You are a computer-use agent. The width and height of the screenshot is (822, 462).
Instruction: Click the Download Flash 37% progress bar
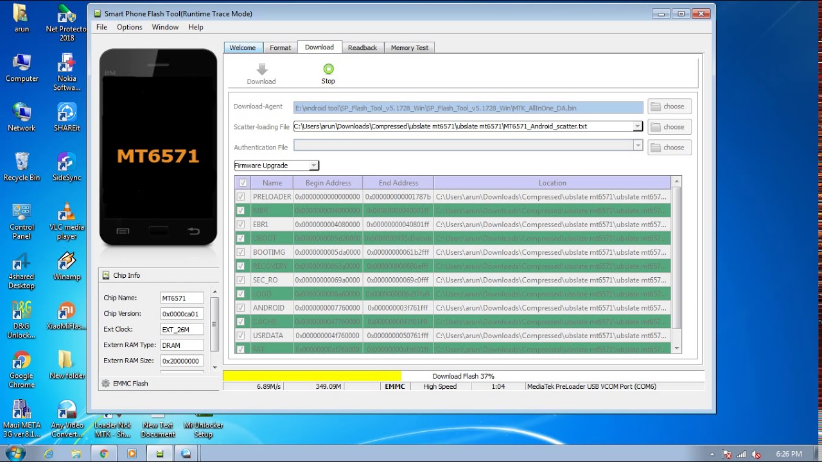tap(463, 376)
